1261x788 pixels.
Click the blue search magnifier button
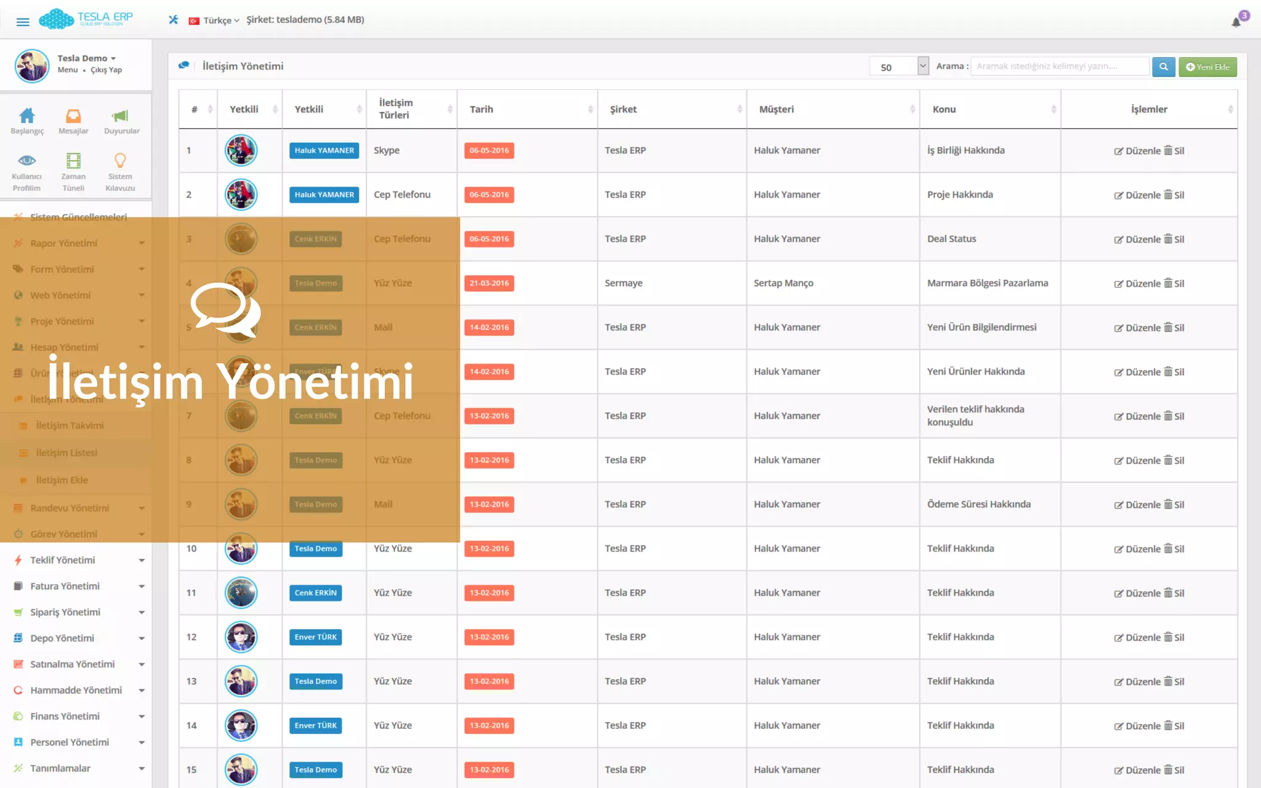coord(1163,66)
